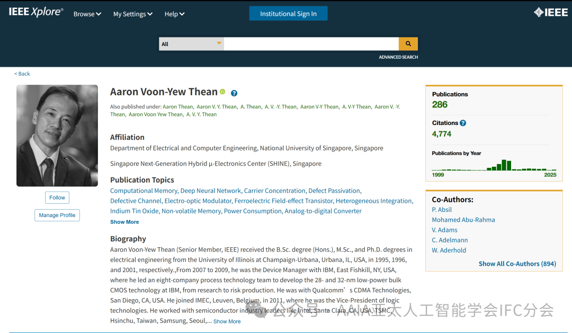Go to Advanced Search
This screenshot has height=333, width=572.
(398, 57)
